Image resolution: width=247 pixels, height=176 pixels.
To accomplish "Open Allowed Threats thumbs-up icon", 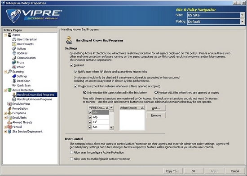I will click(x=9, y=122).
